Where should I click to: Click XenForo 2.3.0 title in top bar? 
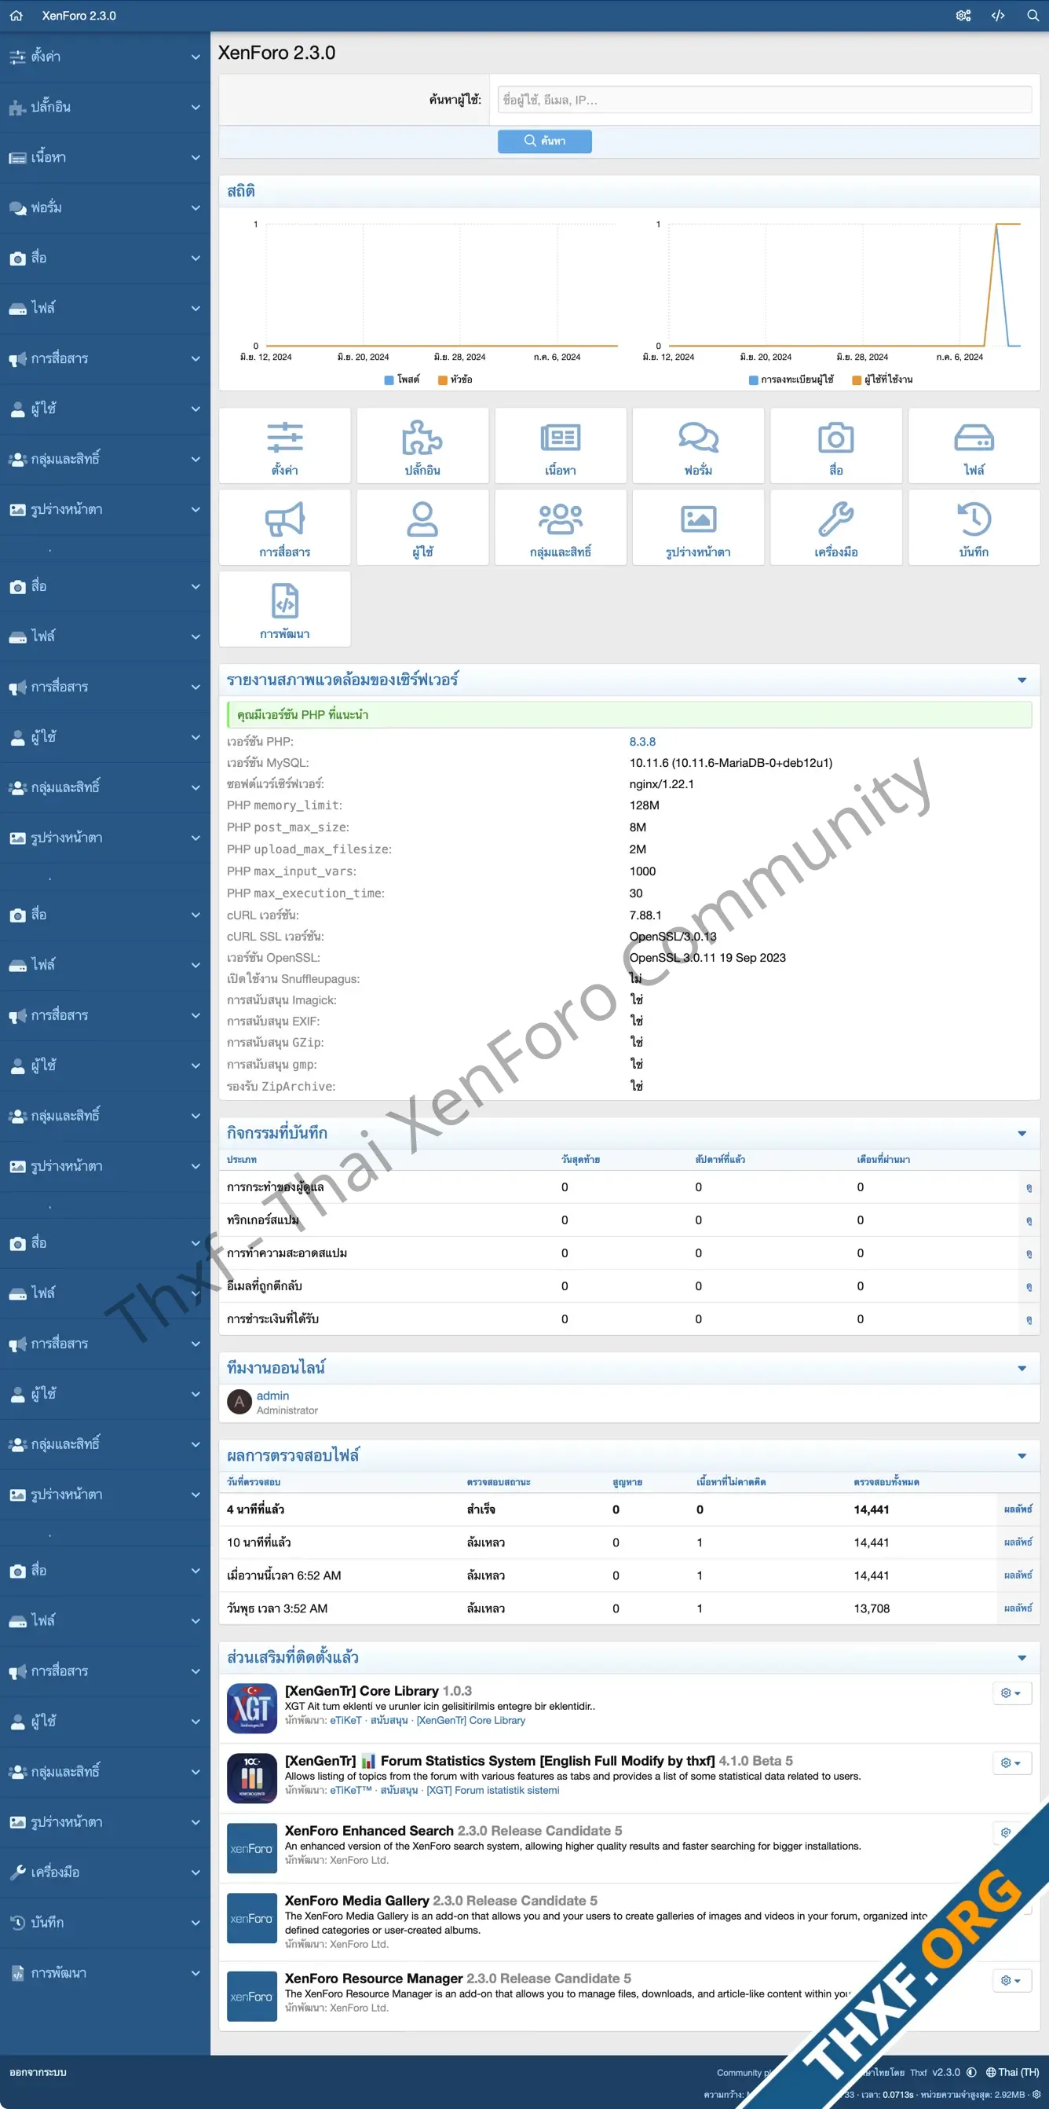(x=79, y=16)
